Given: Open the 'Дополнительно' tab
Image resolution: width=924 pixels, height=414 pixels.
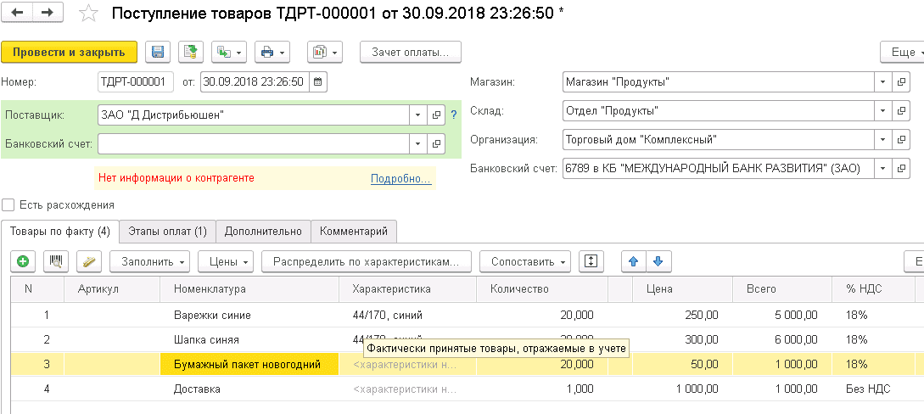Looking at the screenshot, I should coord(262,231).
